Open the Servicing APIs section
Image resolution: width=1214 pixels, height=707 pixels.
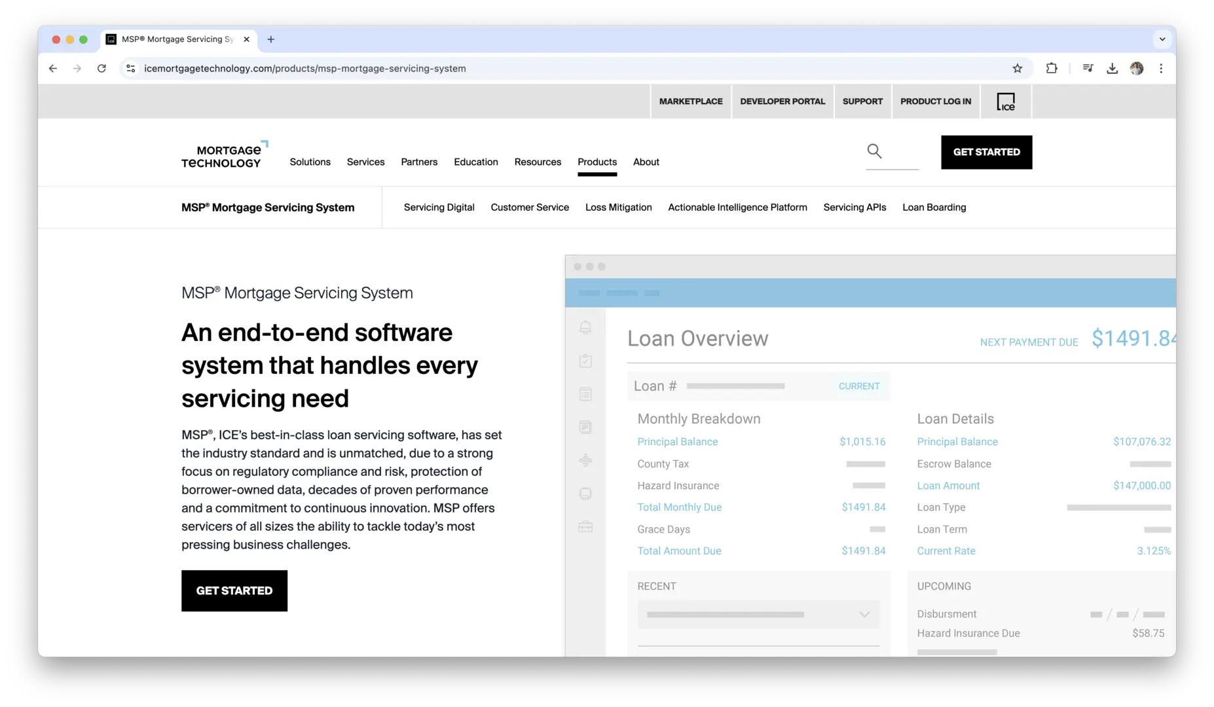(855, 208)
